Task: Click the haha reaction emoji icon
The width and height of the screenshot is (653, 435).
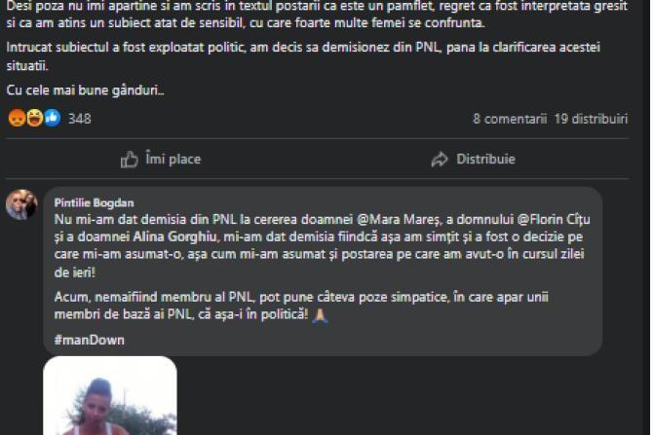Action: coord(34,118)
